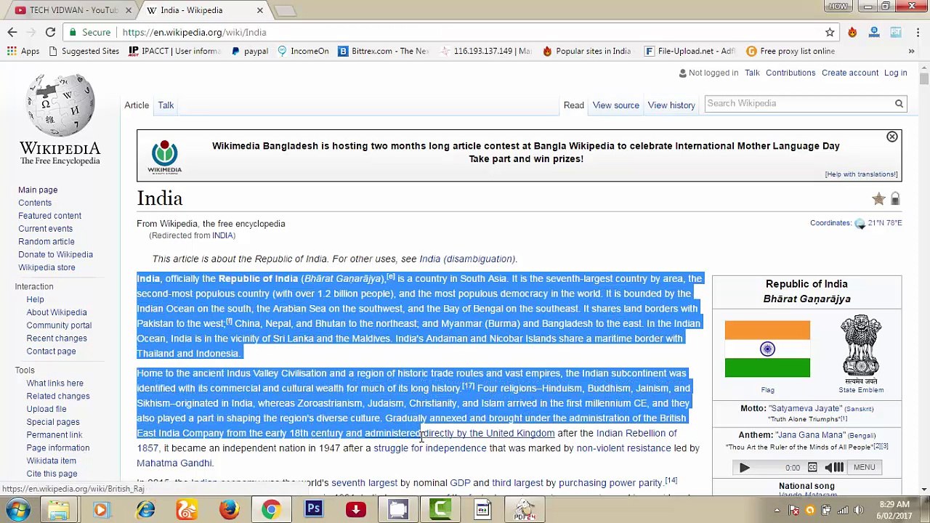The image size is (930, 523).
Task: Open the anthem player MENU
Action: coord(864,467)
